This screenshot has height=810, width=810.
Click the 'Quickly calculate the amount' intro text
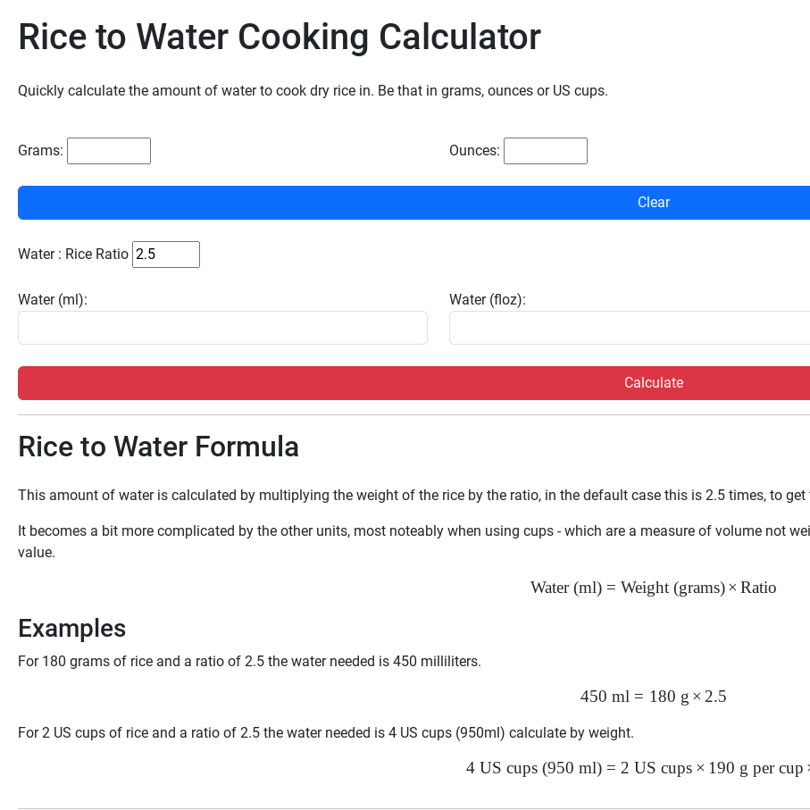(313, 91)
